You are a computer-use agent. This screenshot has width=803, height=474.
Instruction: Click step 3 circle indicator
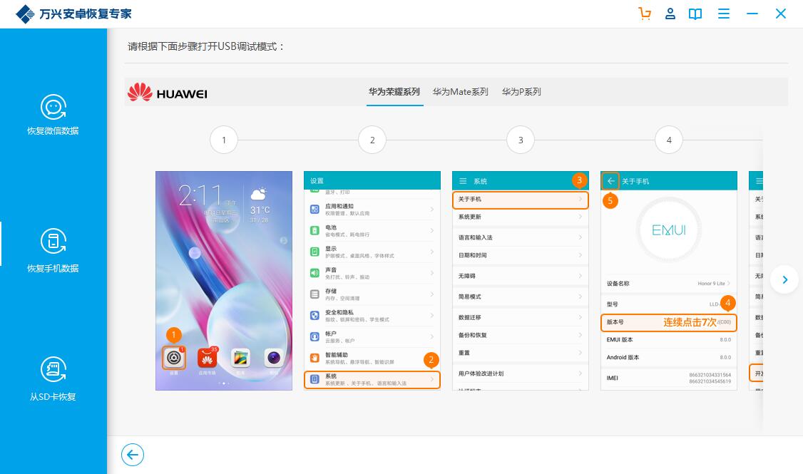point(521,140)
